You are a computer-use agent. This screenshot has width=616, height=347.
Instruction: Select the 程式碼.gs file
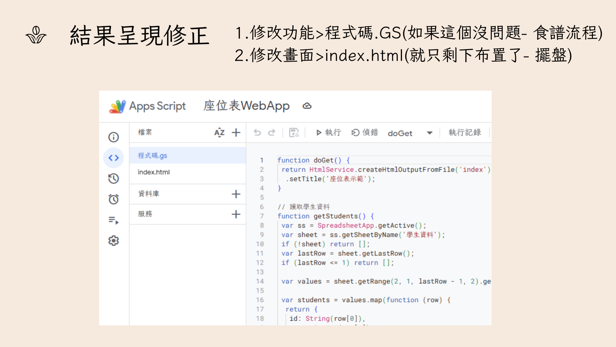coord(188,156)
